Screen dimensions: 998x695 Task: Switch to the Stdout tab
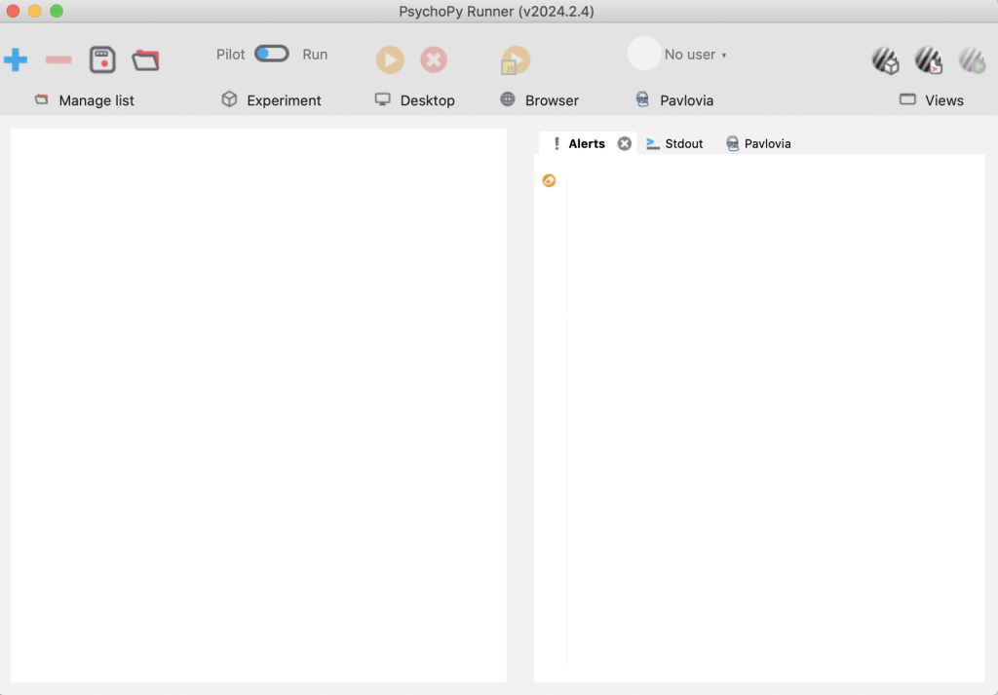coord(674,143)
